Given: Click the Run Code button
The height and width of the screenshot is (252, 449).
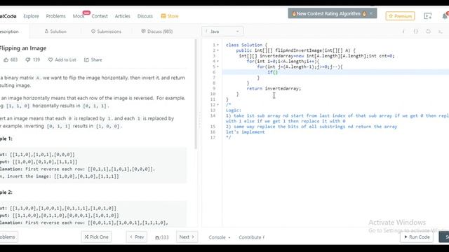Looking at the screenshot, I should [417, 237].
